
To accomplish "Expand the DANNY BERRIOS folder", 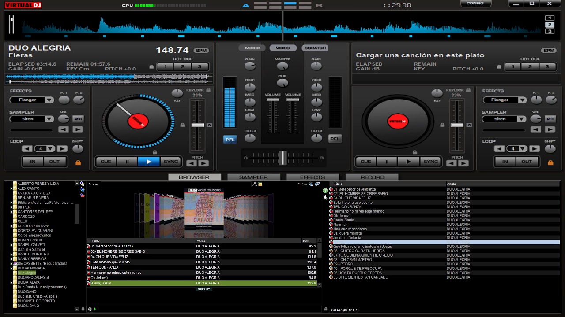I will [x=11, y=259].
